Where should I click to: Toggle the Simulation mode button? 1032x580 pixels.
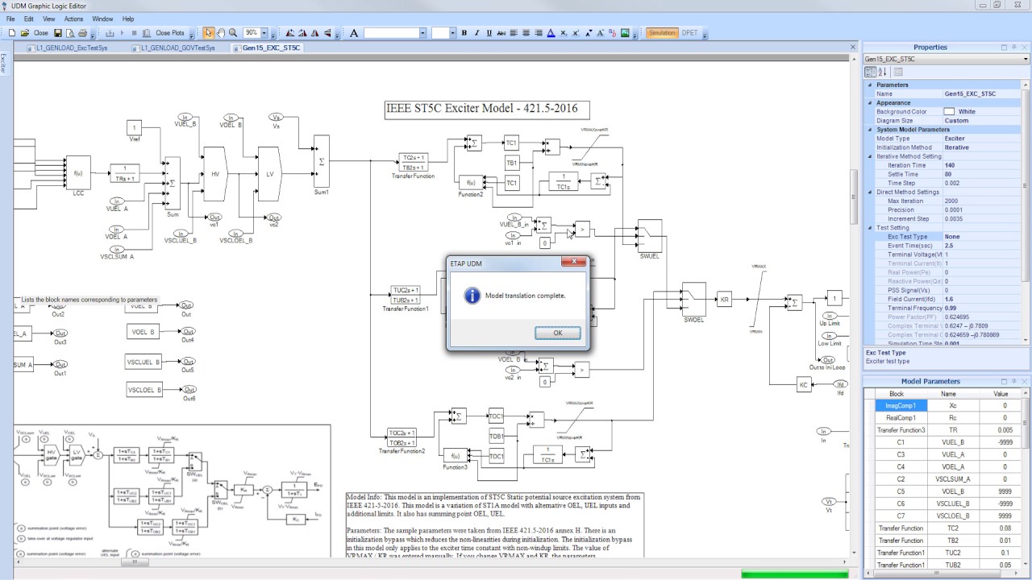(x=662, y=33)
